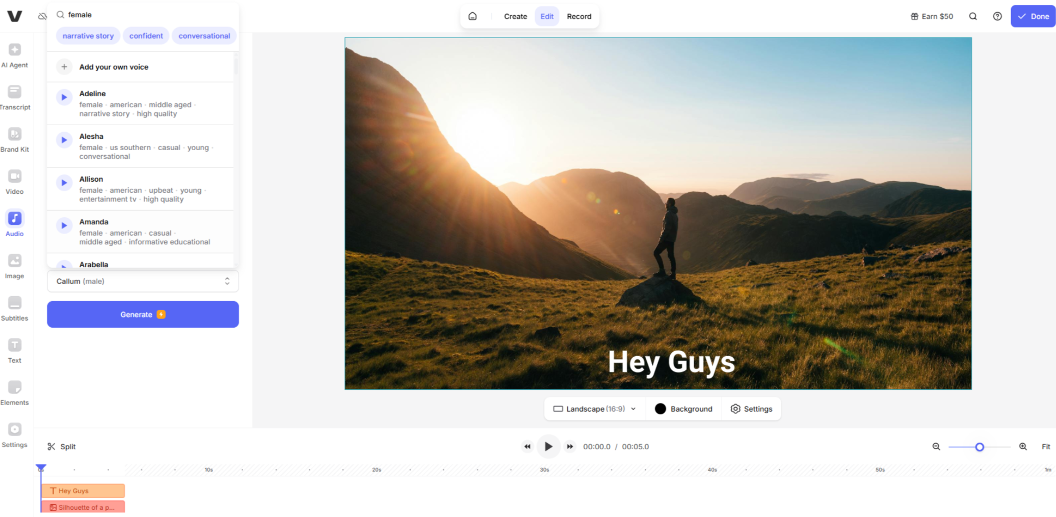Open the AI Agent sidebar tool
1056x517 pixels.
click(15, 55)
